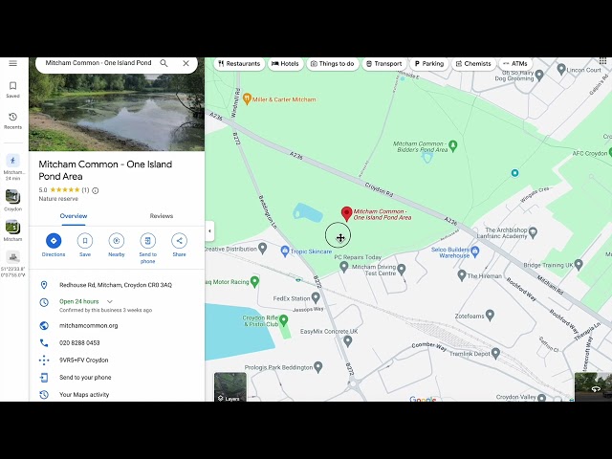Image resolution: width=612 pixels, height=459 pixels.
Task: Click the EasyMix Concrete UK marker
Action: coord(348,341)
